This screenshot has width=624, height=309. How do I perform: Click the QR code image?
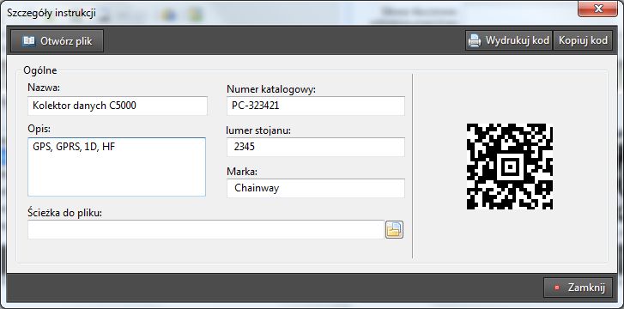(x=510, y=167)
